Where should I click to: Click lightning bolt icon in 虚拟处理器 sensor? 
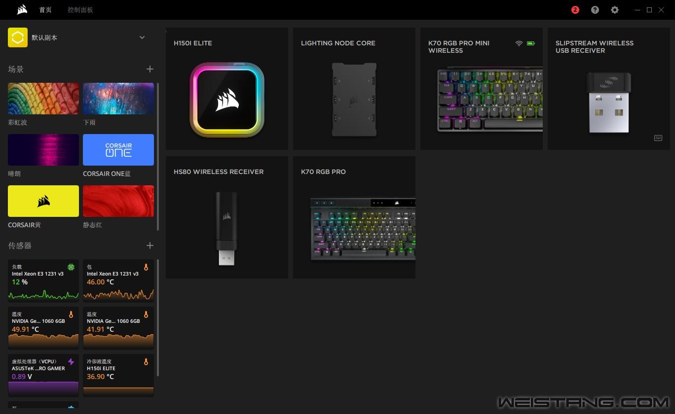[x=71, y=362]
